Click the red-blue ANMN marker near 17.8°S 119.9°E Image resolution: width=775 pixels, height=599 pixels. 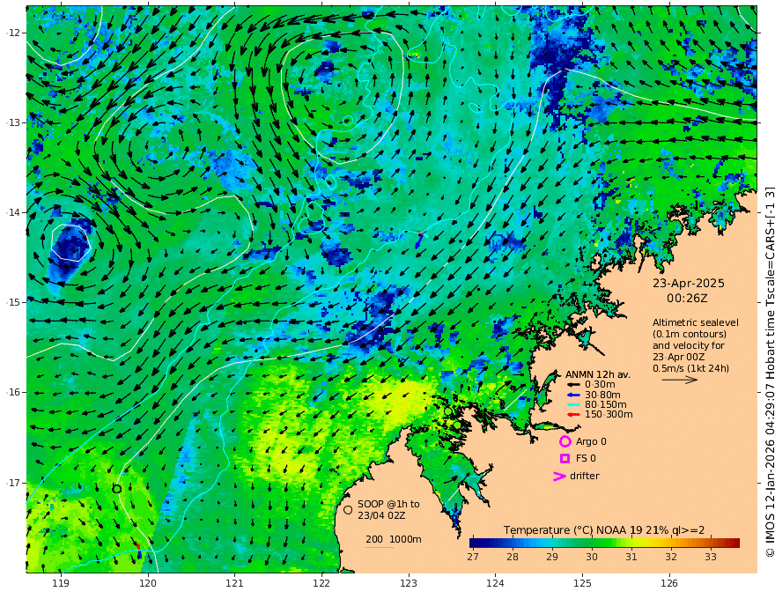(139, 551)
